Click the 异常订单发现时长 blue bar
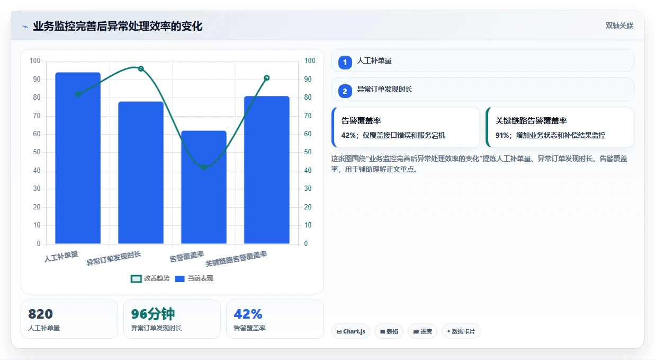The width and height of the screenshot is (655, 360). [x=141, y=173]
